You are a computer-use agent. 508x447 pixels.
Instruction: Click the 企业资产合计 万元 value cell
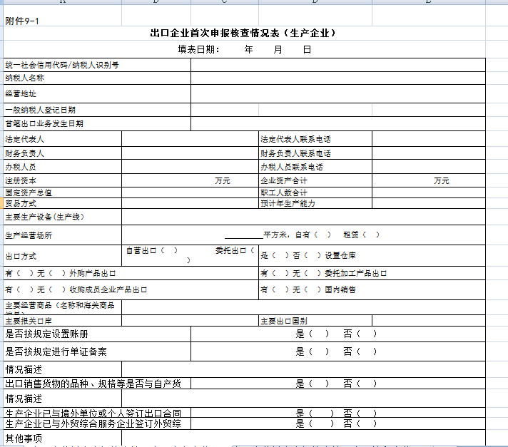coord(428,181)
